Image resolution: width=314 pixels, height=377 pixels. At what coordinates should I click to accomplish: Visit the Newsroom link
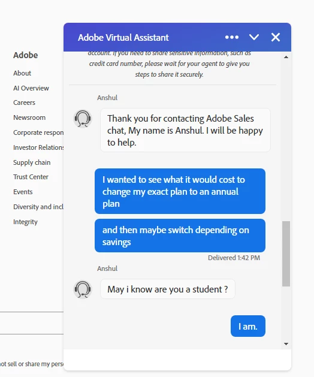(29, 117)
